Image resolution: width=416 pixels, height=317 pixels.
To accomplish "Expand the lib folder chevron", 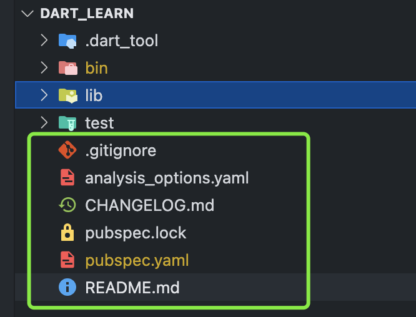I will (44, 95).
